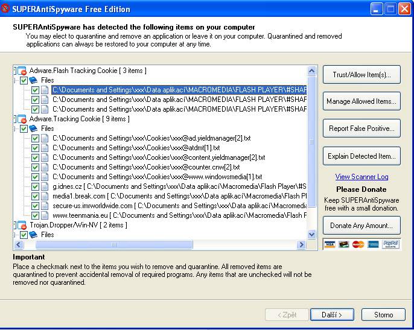This screenshot has height=330, width=414.
Task: Click the list's scroll up arrow
Action: click(x=312, y=71)
